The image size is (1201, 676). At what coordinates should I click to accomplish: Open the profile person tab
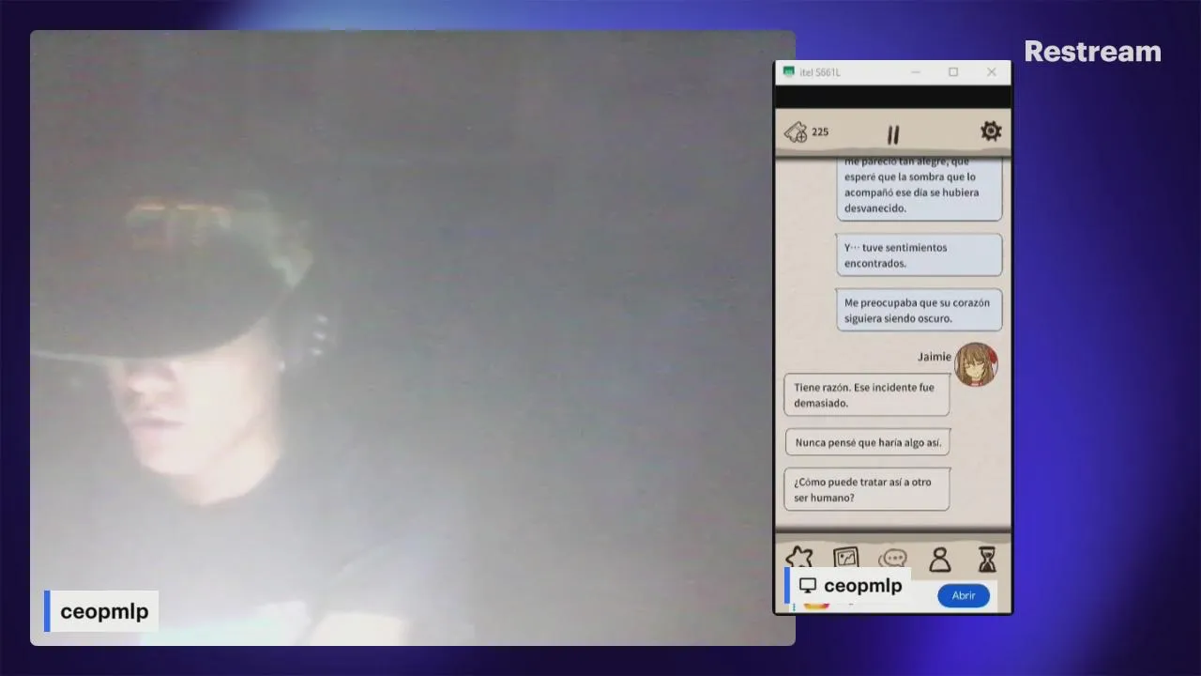(x=939, y=561)
